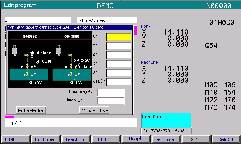Click the 'Edit program' header title

[x=20, y=5]
